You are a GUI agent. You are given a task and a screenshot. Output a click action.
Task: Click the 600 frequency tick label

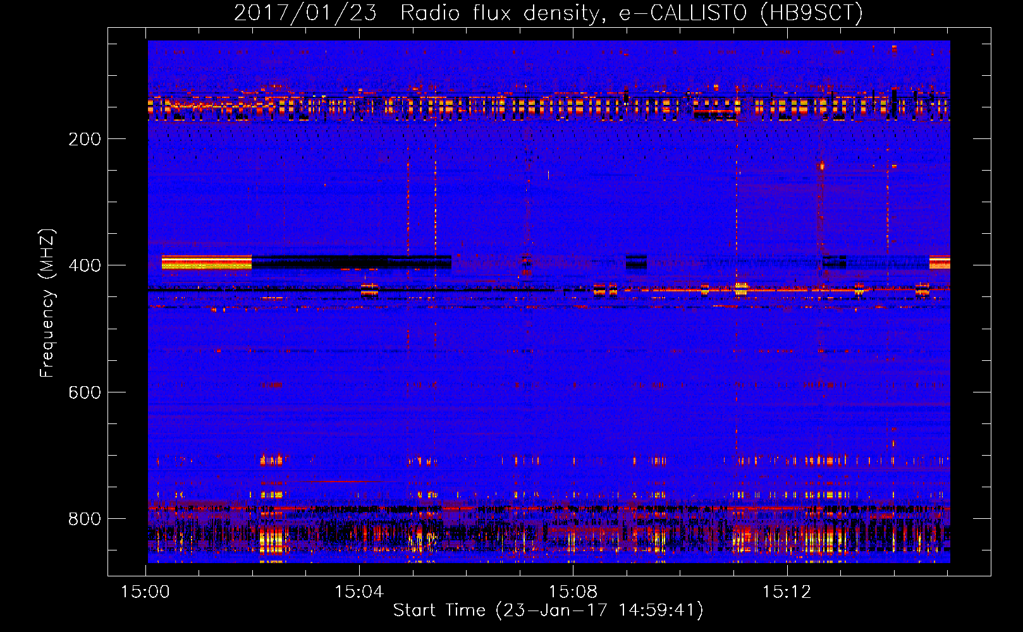(85, 392)
